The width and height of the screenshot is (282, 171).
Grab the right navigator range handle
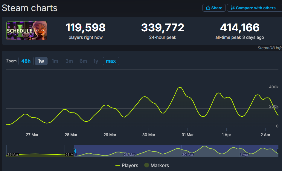(278, 151)
